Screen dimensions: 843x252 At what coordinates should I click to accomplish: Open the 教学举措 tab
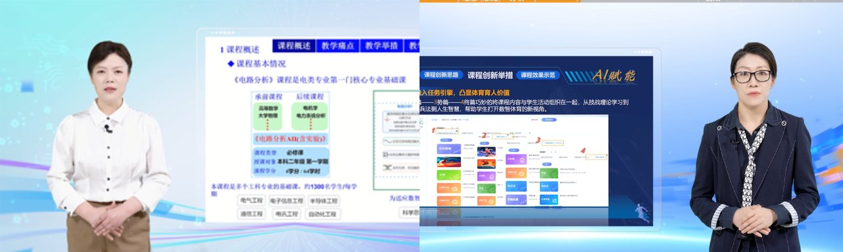tap(381, 46)
